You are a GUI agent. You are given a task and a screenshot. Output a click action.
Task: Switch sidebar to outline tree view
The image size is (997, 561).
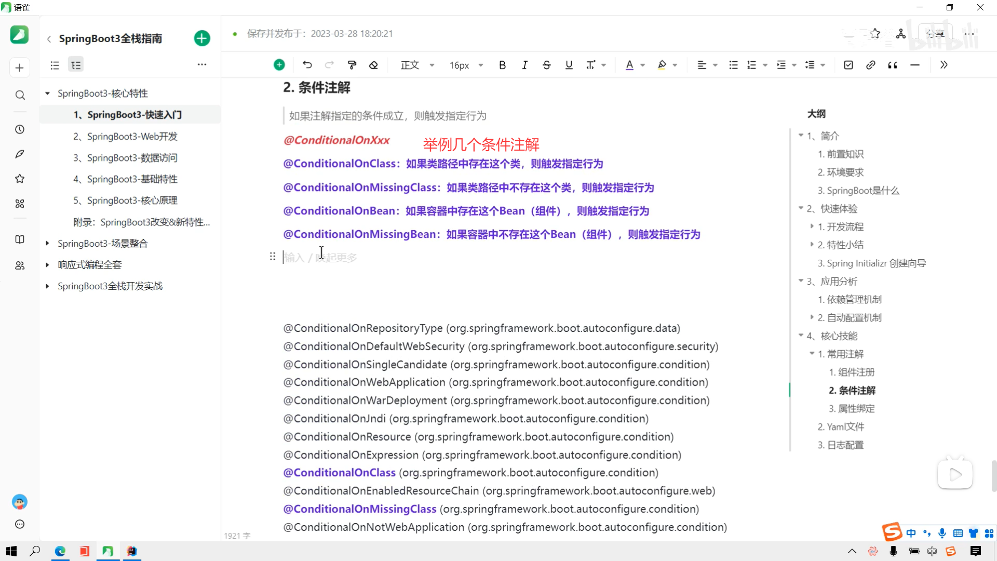[x=76, y=65]
